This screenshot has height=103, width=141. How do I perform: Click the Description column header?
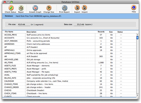coord(31,32)
